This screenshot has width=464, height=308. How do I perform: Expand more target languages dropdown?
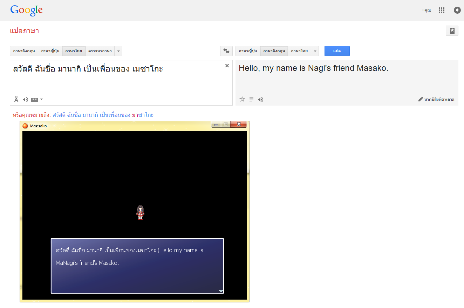click(315, 51)
